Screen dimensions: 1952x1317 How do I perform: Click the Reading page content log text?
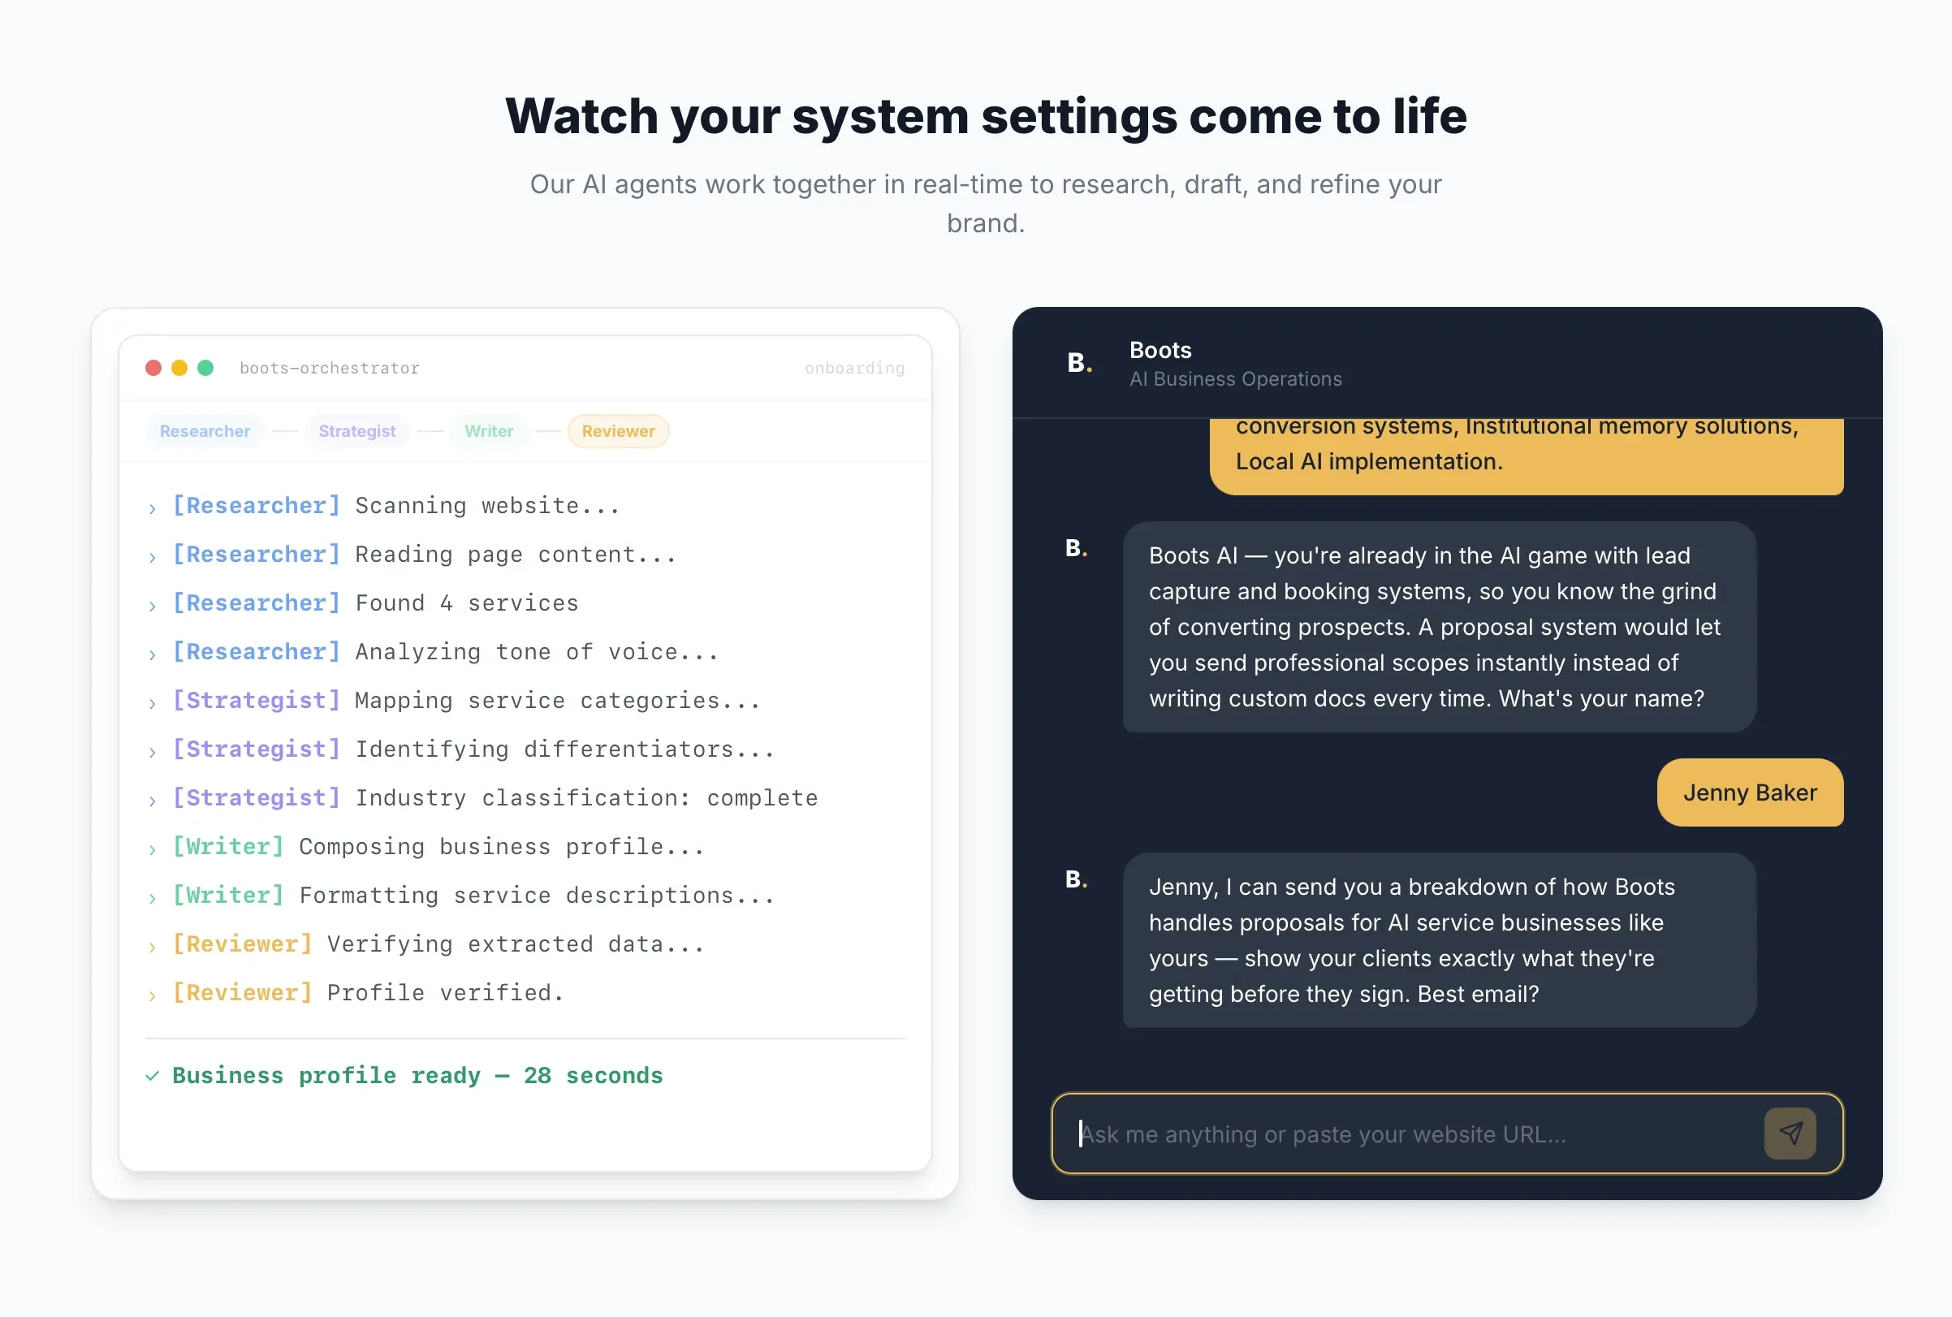(x=515, y=555)
